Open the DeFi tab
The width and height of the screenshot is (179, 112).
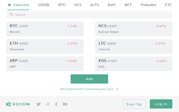112,5
